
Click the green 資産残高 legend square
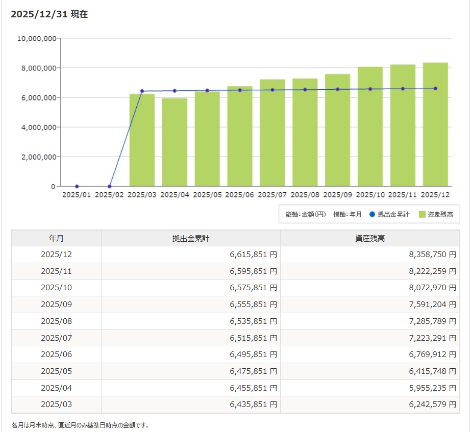[421, 215]
